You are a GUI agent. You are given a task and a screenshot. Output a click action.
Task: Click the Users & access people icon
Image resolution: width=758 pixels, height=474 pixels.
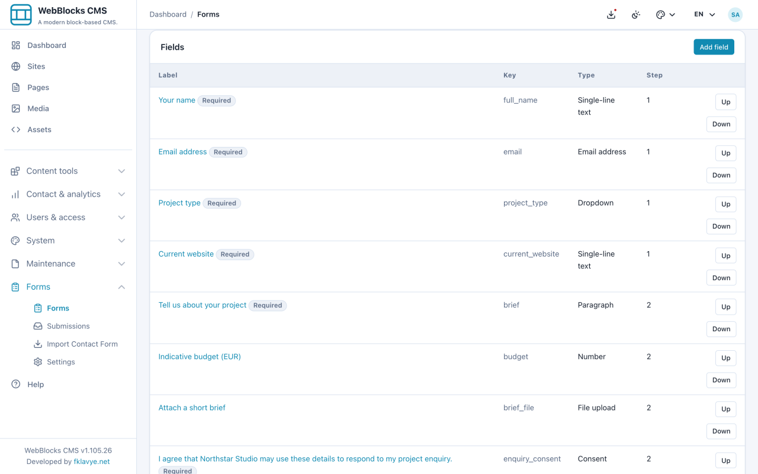(x=15, y=217)
